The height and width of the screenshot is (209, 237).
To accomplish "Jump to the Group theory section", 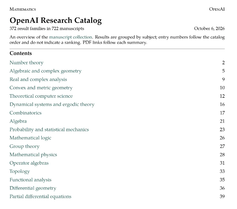I will point(24,146).
